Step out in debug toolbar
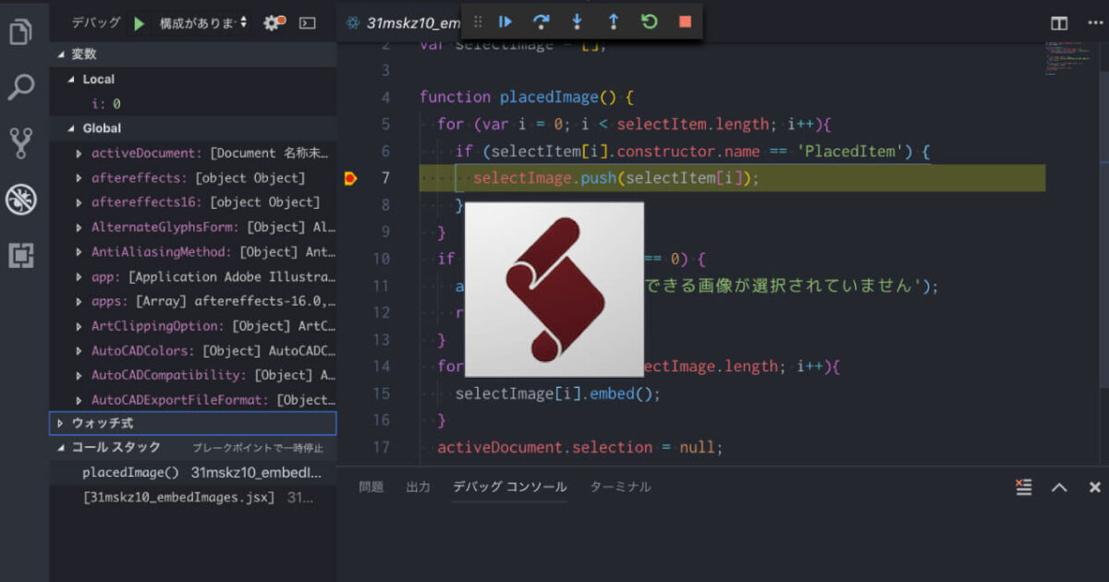This screenshot has height=582, width=1109. pyautogui.click(x=613, y=21)
